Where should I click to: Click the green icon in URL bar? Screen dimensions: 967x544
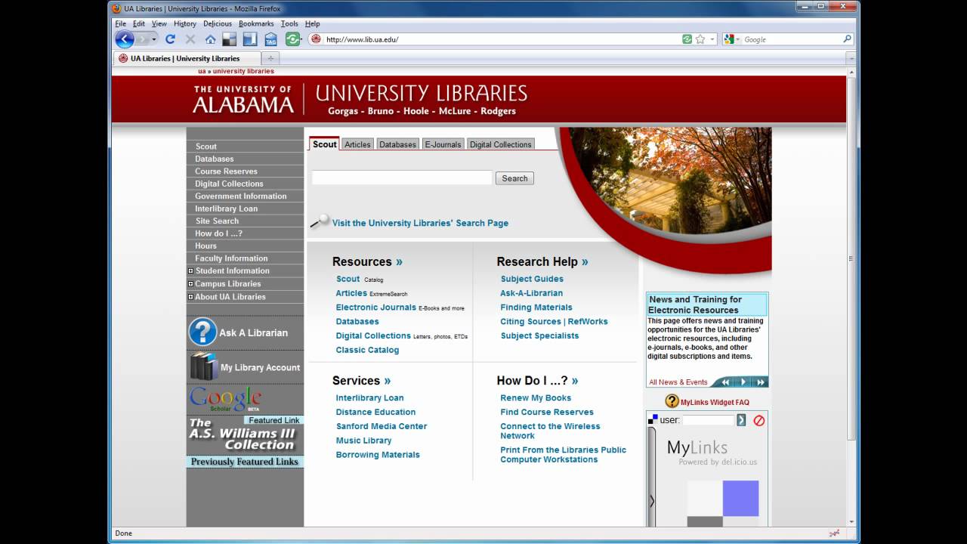(x=687, y=39)
